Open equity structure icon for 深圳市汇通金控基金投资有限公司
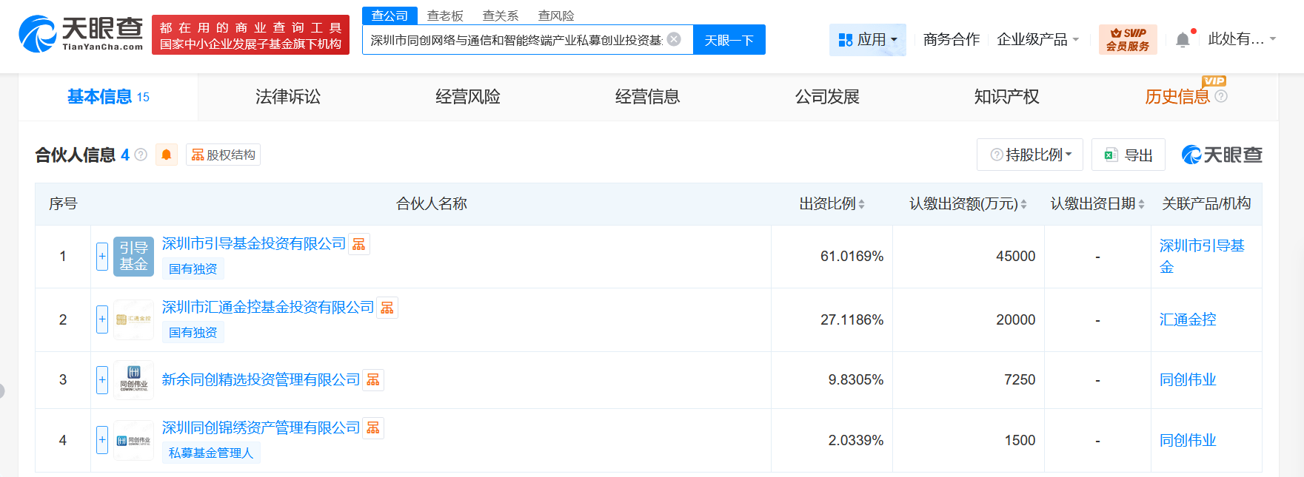1304x477 pixels. [387, 308]
